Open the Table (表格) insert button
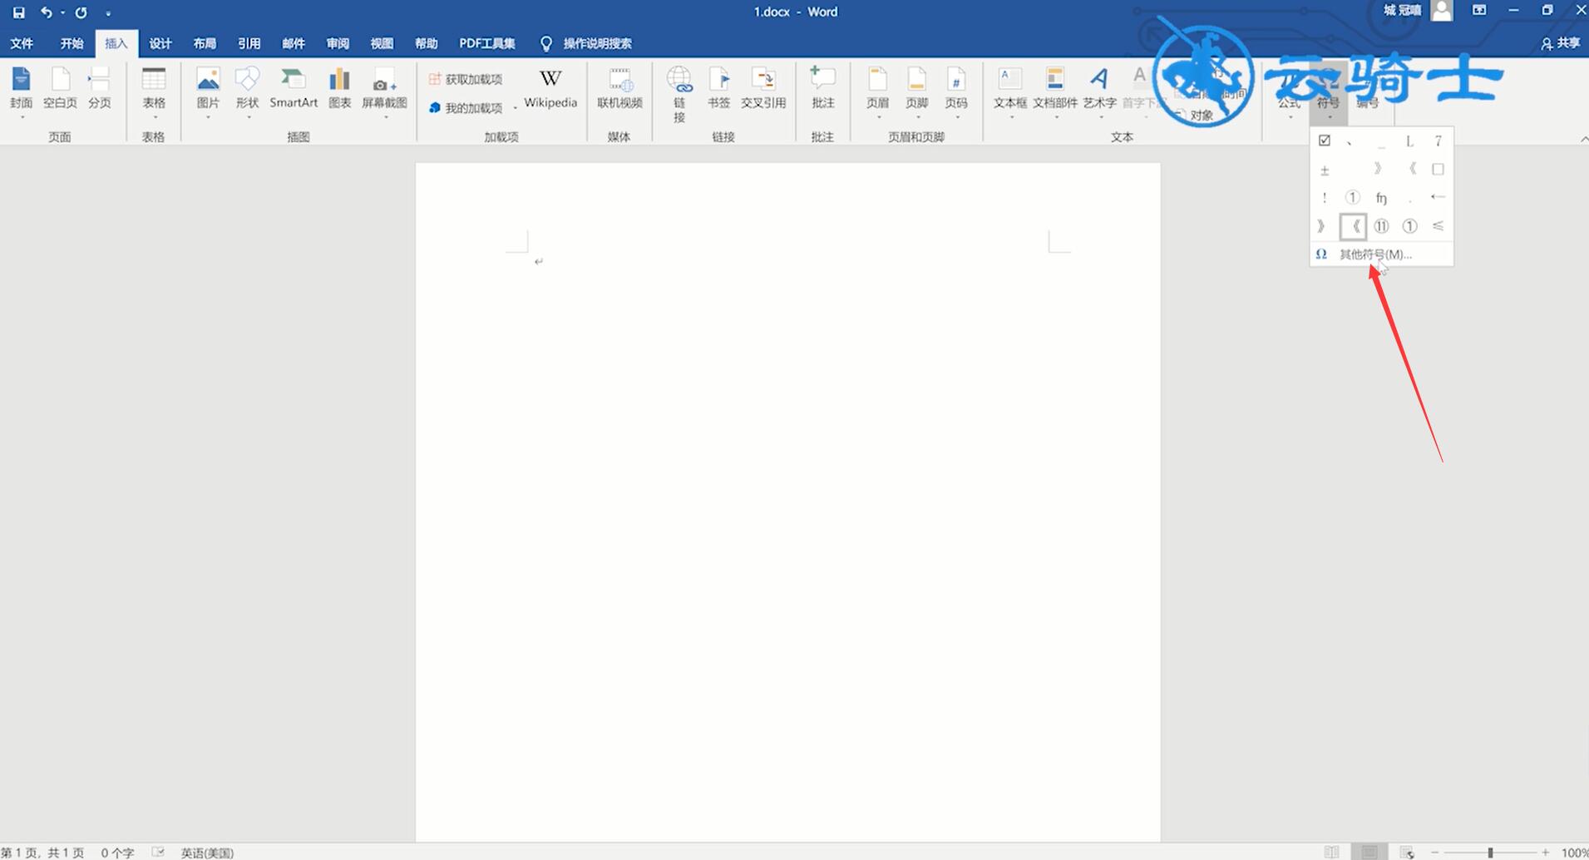 click(x=154, y=91)
